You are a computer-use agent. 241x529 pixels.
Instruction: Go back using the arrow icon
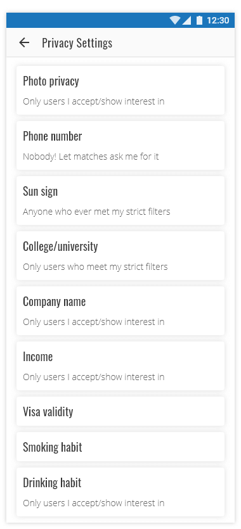click(x=24, y=42)
